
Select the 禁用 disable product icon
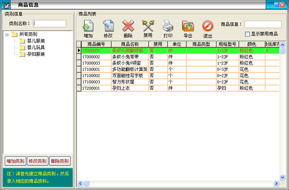[x=148, y=26]
